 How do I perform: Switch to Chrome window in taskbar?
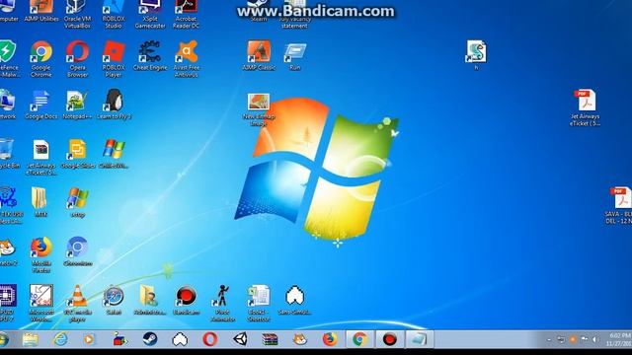(360, 339)
